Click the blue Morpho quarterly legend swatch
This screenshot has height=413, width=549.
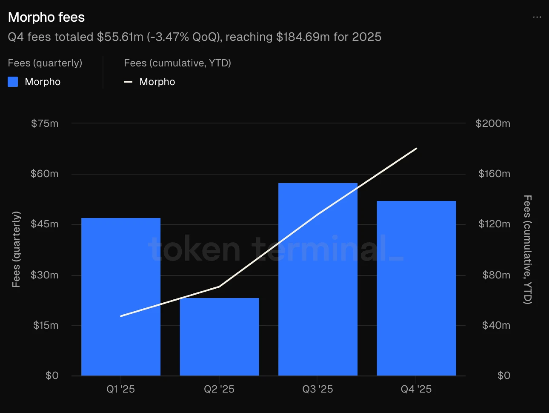pyautogui.click(x=13, y=82)
